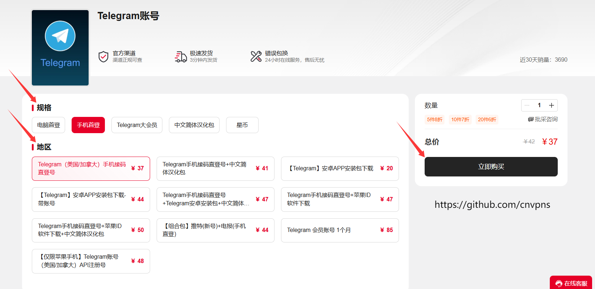The height and width of the screenshot is (289, 595).
Task: Click the 20件6折 discount tag
Action: [x=487, y=120]
